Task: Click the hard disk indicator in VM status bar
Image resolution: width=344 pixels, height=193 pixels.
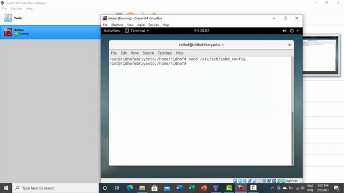Action: [x=235, y=181]
